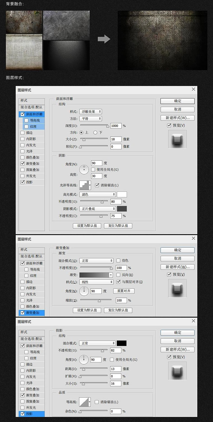This screenshot has height=422, width=213.
Task: Open the 光泽等高线 contour thumbnail
Action: pos(84,185)
